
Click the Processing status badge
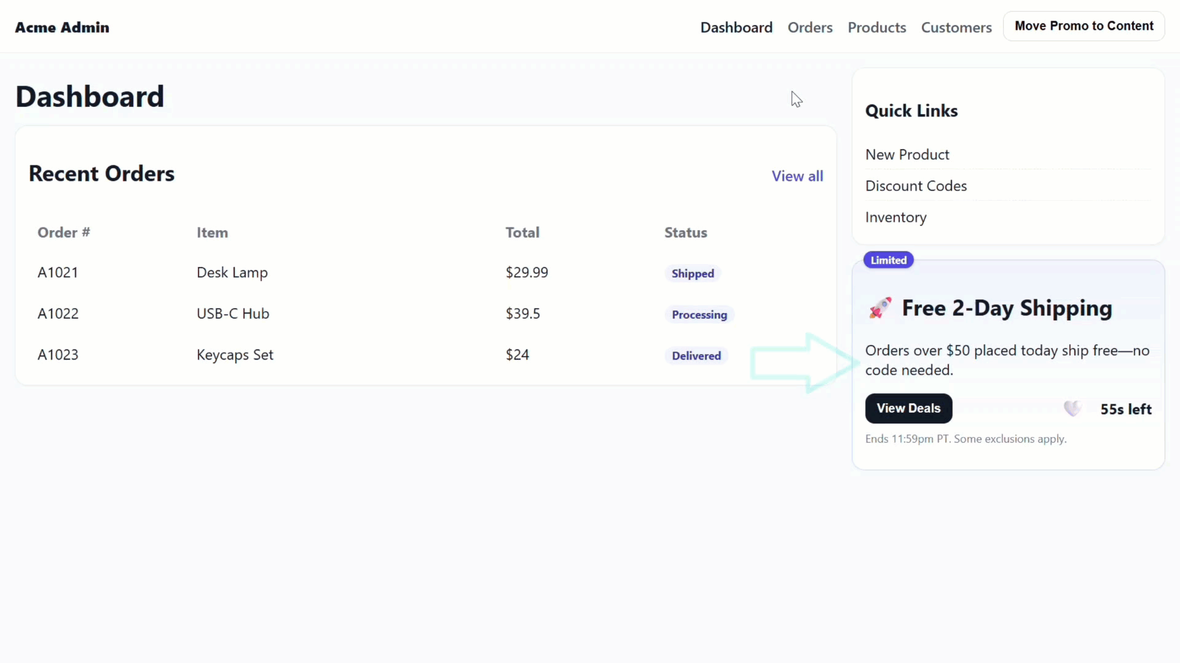(699, 315)
